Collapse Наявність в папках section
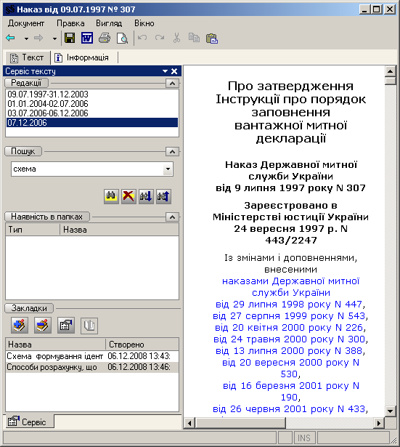Viewport: 400px width, 447px height. pyautogui.click(x=172, y=217)
